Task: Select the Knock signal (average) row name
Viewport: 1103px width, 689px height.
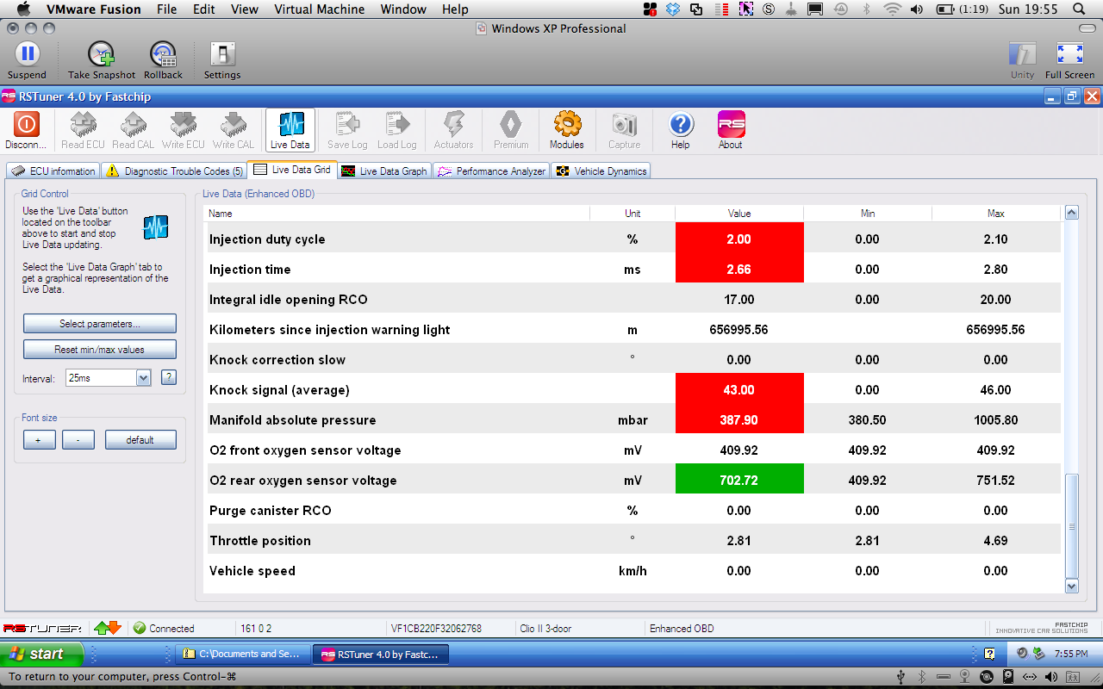Action: pos(279,390)
